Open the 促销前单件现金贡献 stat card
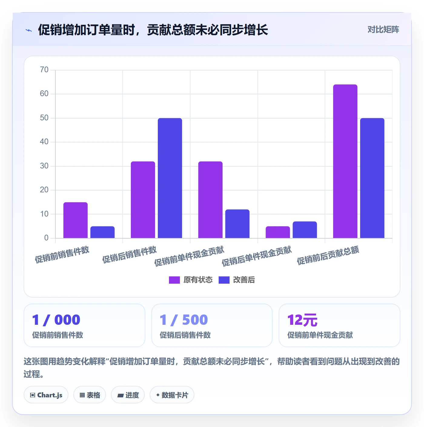The height and width of the screenshot is (427, 424). point(340,325)
